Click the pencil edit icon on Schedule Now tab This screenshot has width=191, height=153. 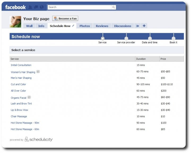[73, 26]
